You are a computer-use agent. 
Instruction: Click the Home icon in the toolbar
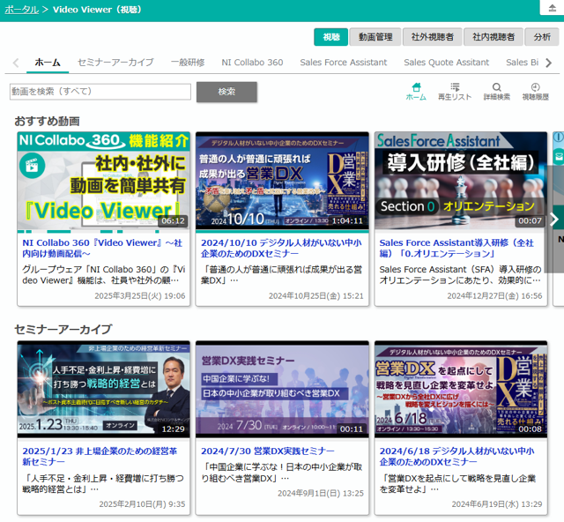[x=416, y=92]
